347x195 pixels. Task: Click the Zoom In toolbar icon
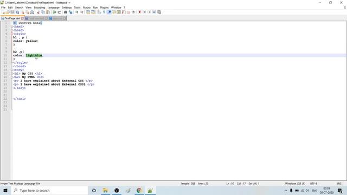pyautogui.click(x=76, y=12)
